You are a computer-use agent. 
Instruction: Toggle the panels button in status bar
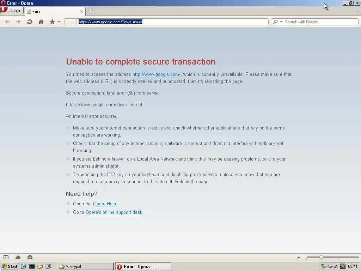6,257
